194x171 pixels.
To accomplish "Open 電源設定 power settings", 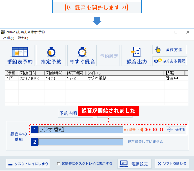I will 134,164.
